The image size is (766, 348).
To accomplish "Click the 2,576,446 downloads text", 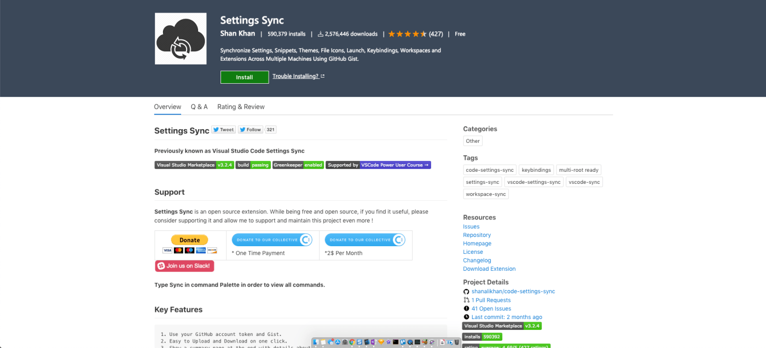I will pyautogui.click(x=351, y=34).
